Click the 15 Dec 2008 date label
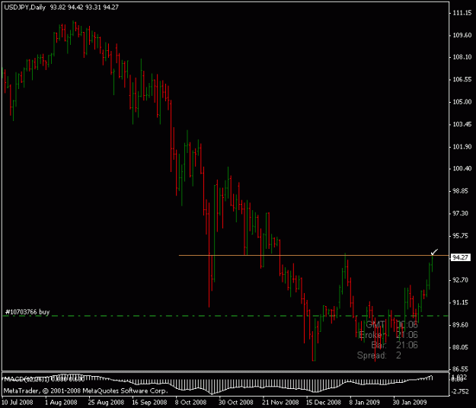 coord(324,402)
